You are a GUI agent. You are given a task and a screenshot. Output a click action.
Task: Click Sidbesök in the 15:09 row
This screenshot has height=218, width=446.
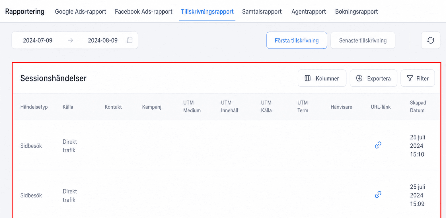pyautogui.click(x=31, y=196)
